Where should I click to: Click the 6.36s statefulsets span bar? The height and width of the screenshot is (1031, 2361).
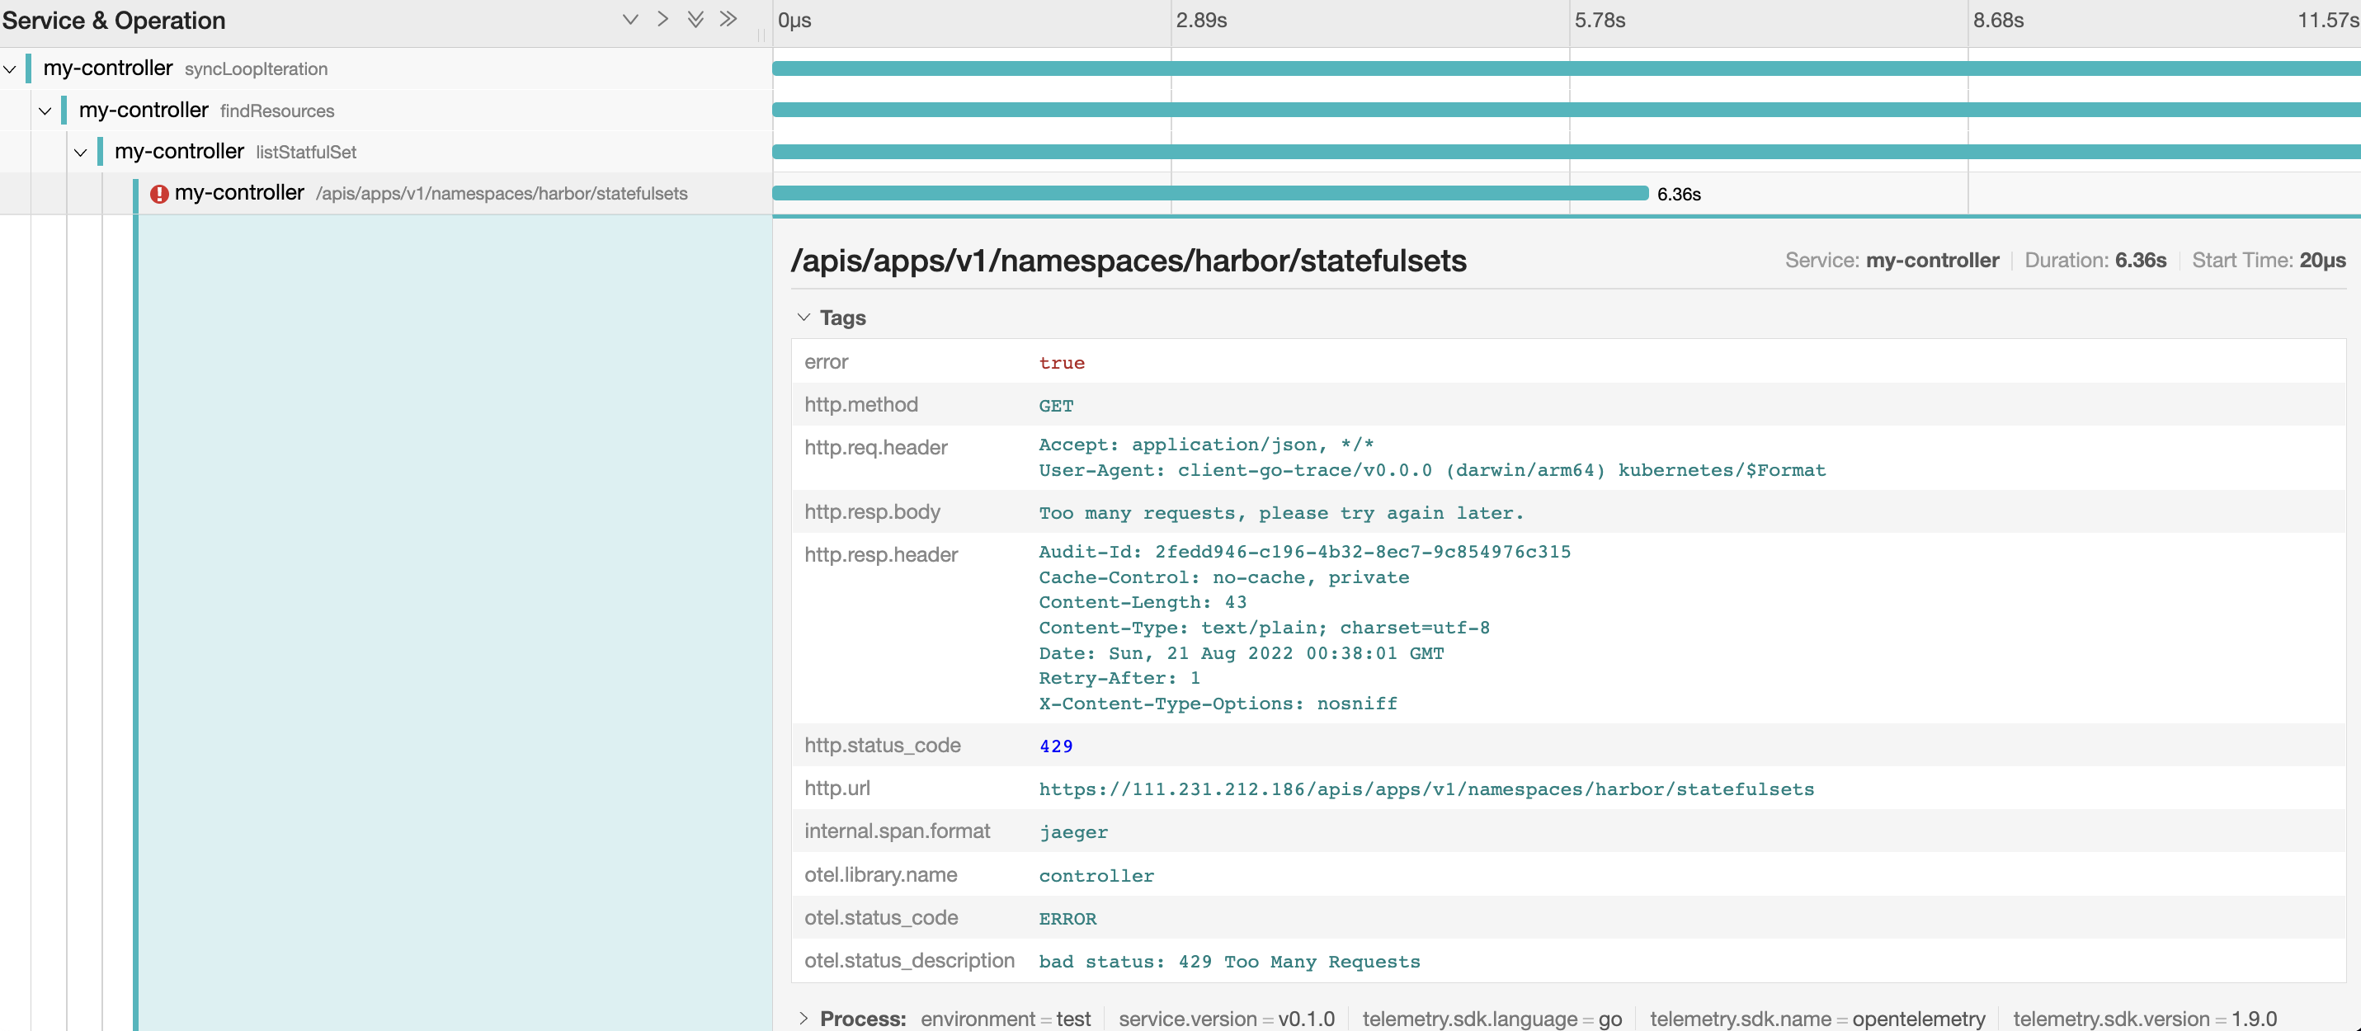(1210, 193)
